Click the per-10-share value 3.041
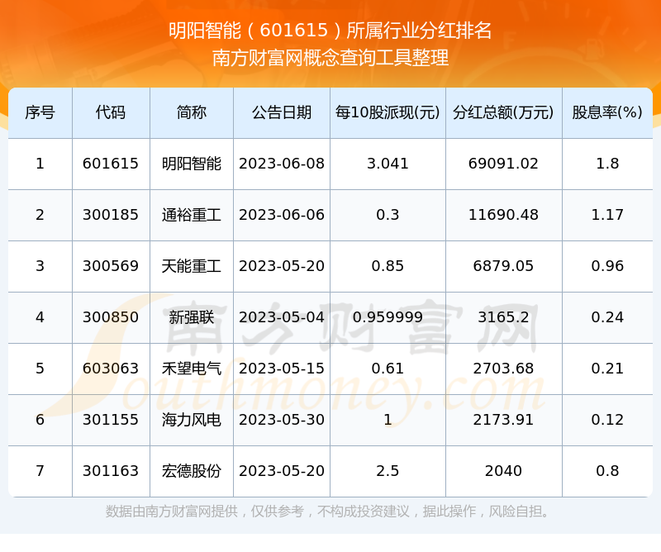The image size is (661, 552). [388, 164]
